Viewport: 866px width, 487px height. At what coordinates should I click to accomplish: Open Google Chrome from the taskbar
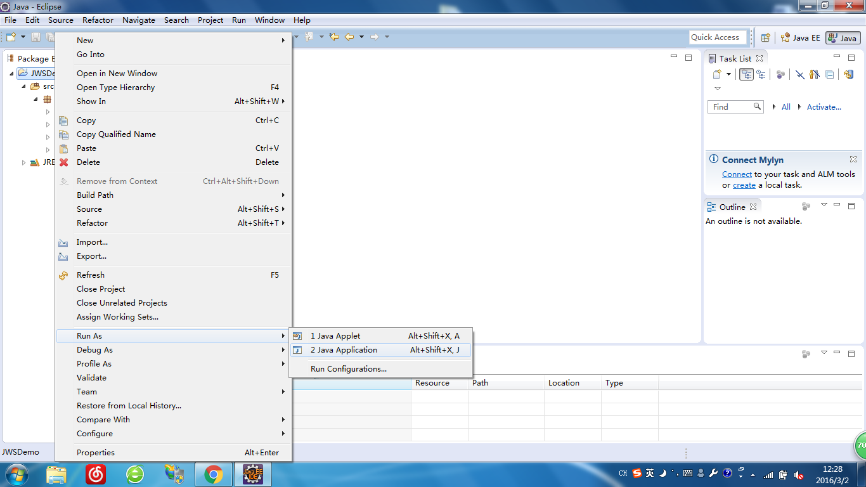coord(214,474)
